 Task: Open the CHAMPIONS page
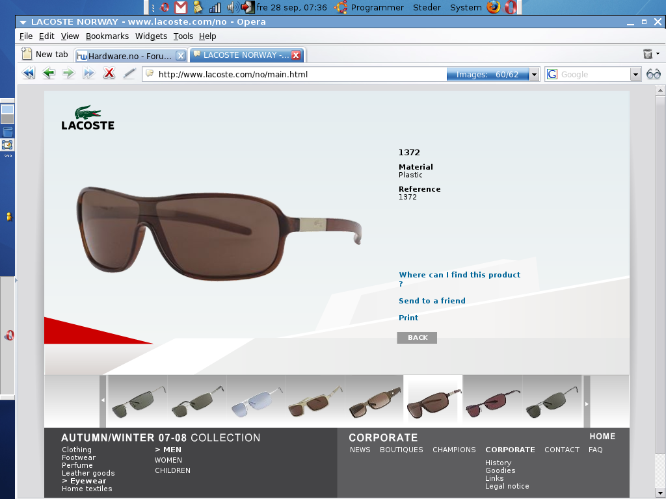point(454,450)
